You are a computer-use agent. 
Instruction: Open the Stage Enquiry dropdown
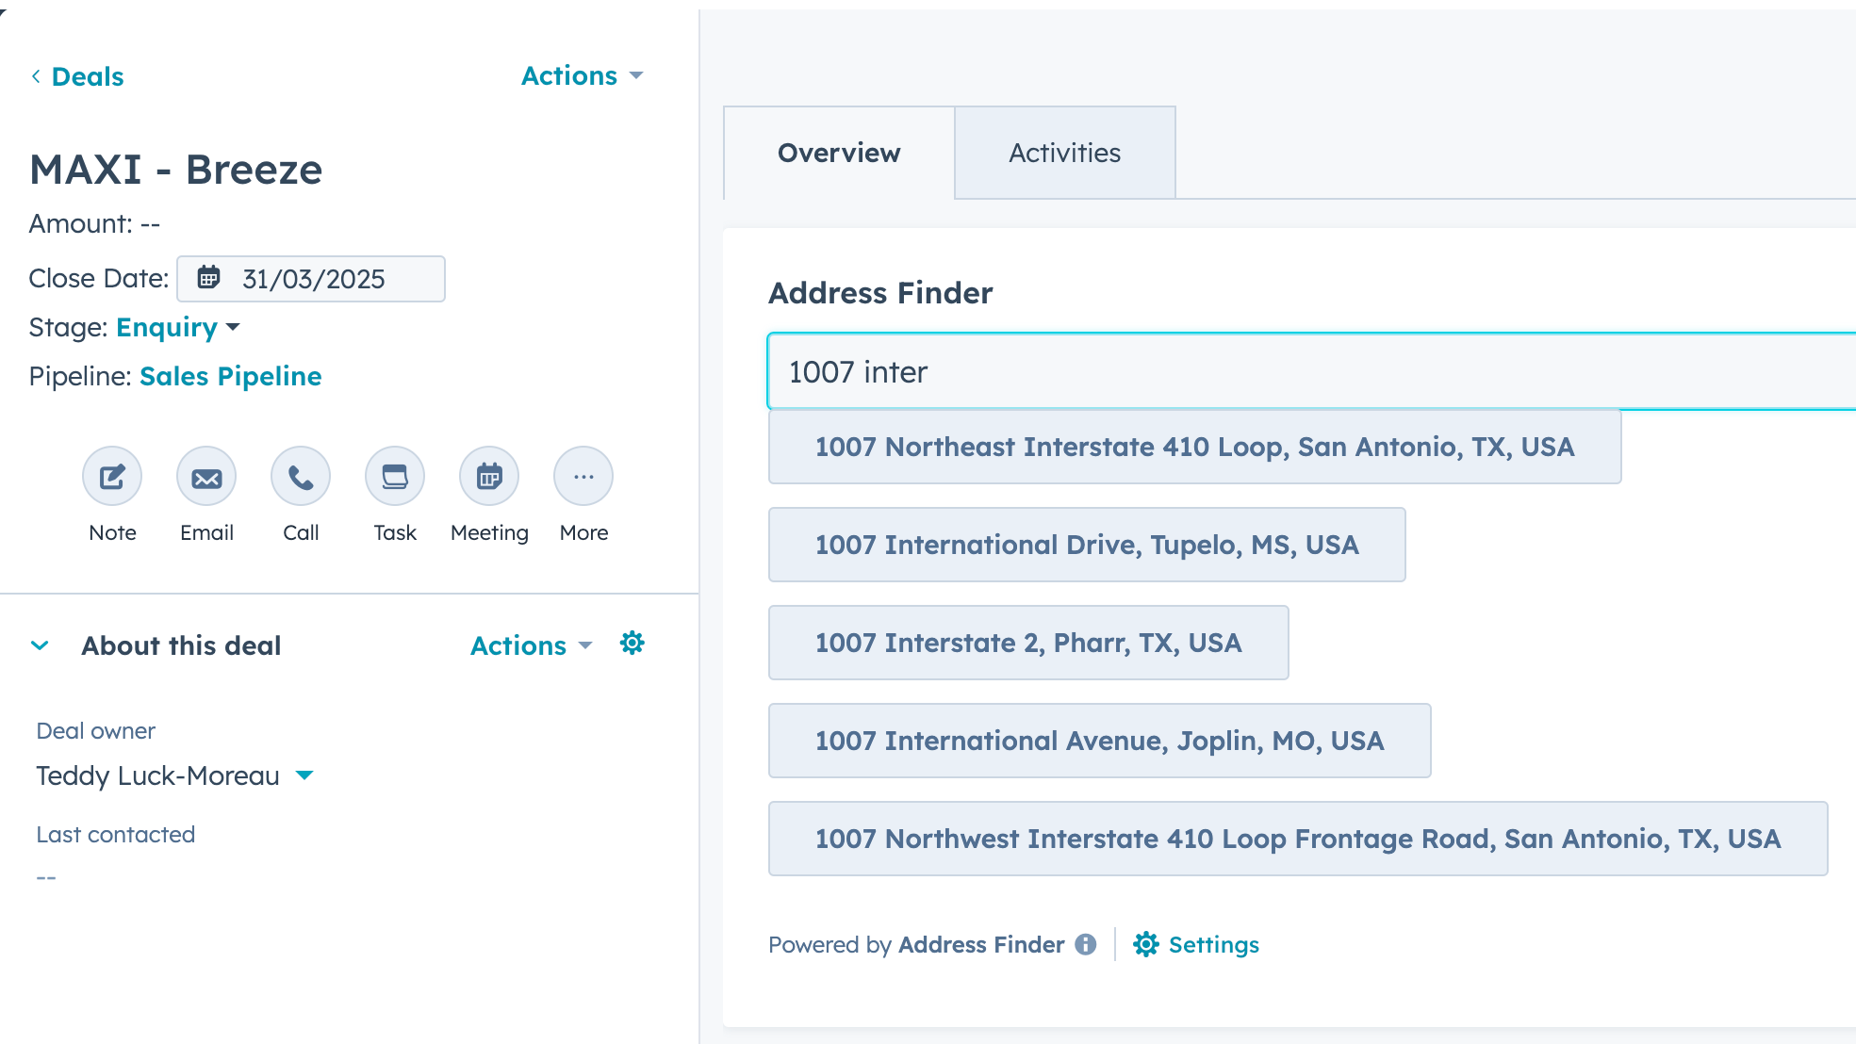pos(178,327)
